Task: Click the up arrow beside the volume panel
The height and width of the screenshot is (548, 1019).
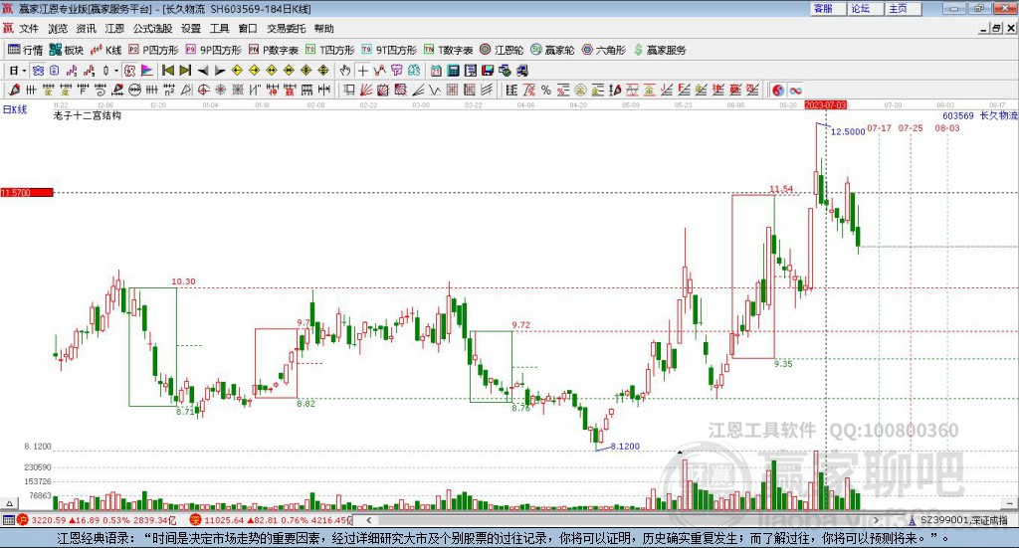Action: [x=9, y=503]
